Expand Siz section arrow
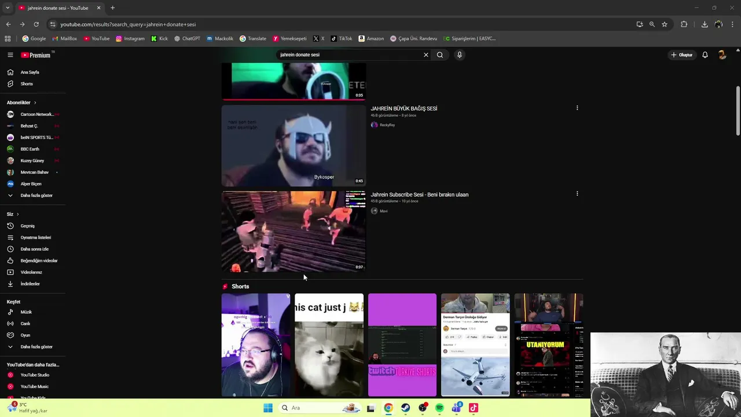741x417 pixels. click(17, 214)
